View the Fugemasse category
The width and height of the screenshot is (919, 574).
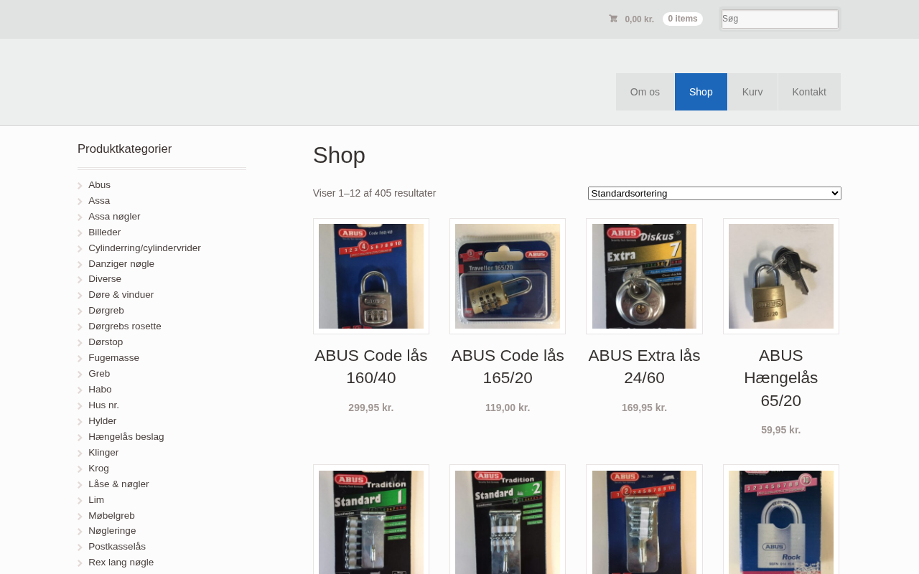click(x=114, y=358)
